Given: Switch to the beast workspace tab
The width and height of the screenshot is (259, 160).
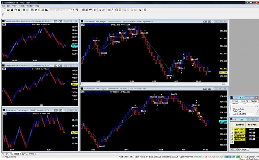Looking at the screenshot, I should point(16,154).
